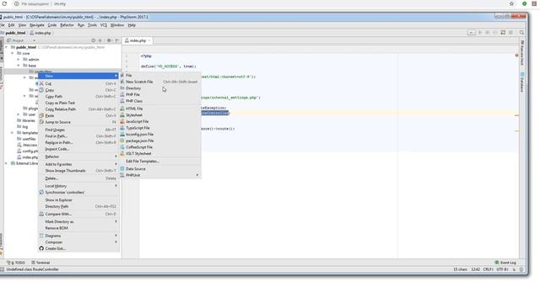Select New in the context menu

pyautogui.click(x=78, y=76)
